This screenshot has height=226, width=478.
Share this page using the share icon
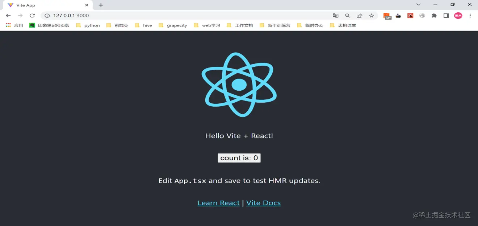[x=360, y=16]
